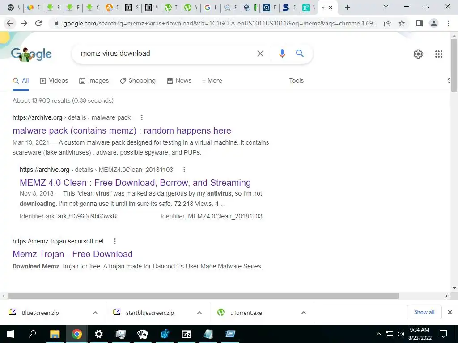Reload the Google search page
This screenshot has height=343, width=458.
click(x=38, y=23)
